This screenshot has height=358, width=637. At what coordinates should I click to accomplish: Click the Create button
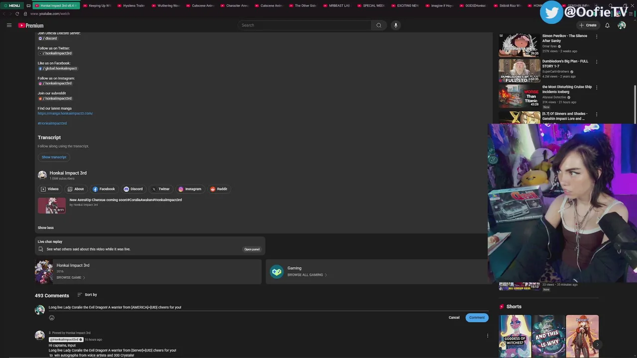pos(588,25)
